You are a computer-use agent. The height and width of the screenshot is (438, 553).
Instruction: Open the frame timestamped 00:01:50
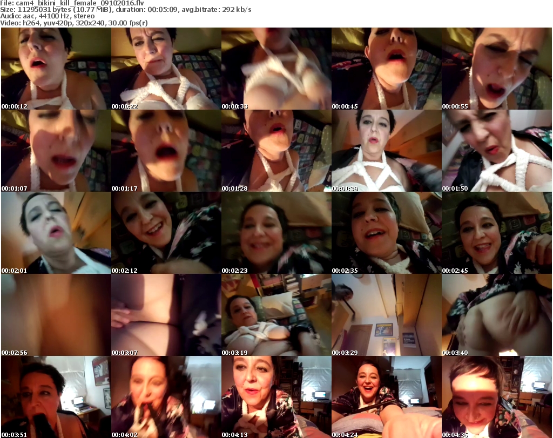[496, 151]
